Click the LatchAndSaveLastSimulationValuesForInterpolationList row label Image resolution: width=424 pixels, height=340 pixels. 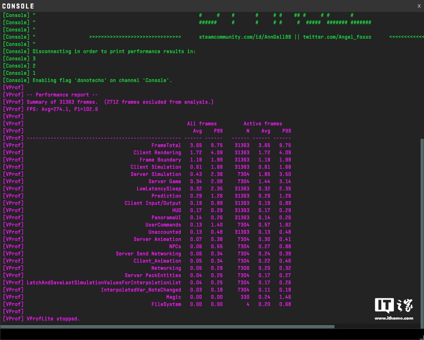[x=104, y=283]
